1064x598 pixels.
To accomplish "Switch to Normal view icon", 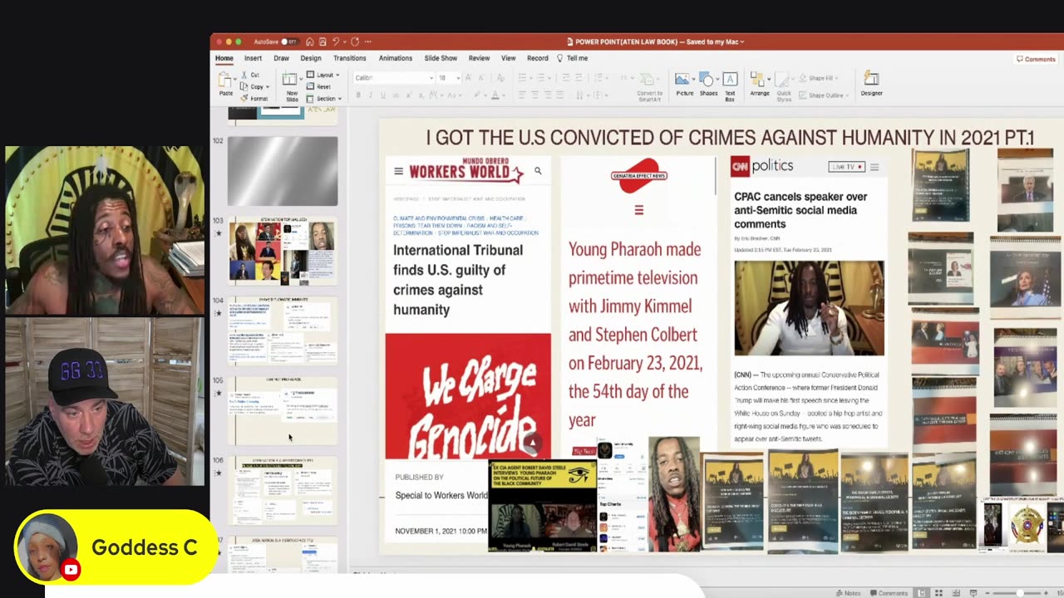I will 922,593.
